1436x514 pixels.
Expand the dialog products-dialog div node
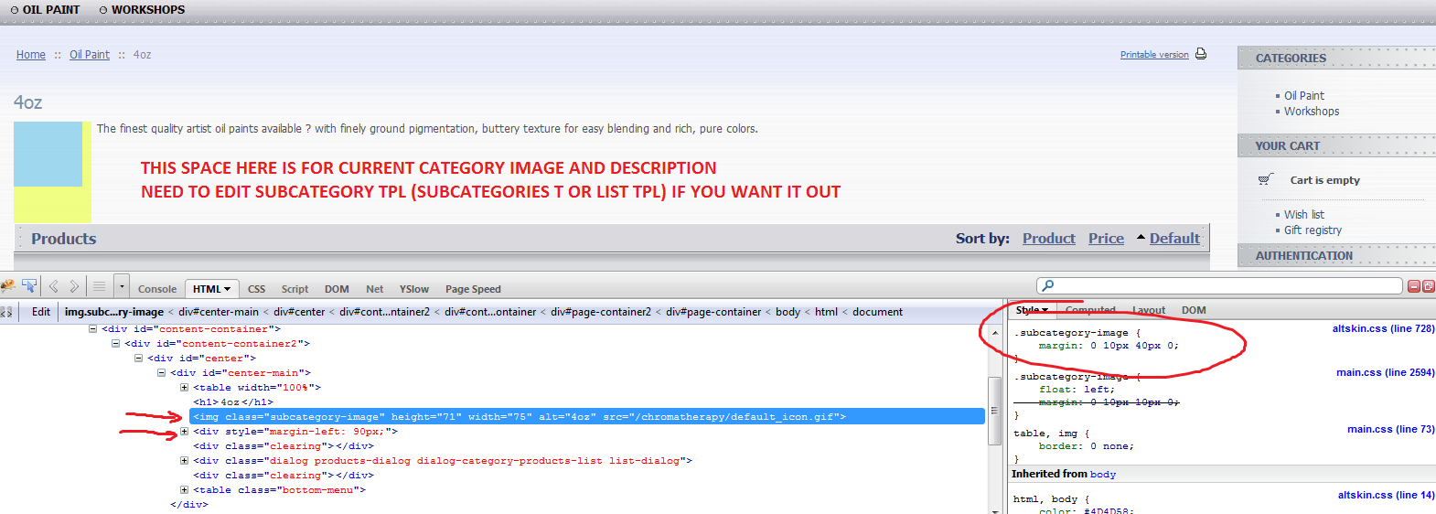[184, 461]
